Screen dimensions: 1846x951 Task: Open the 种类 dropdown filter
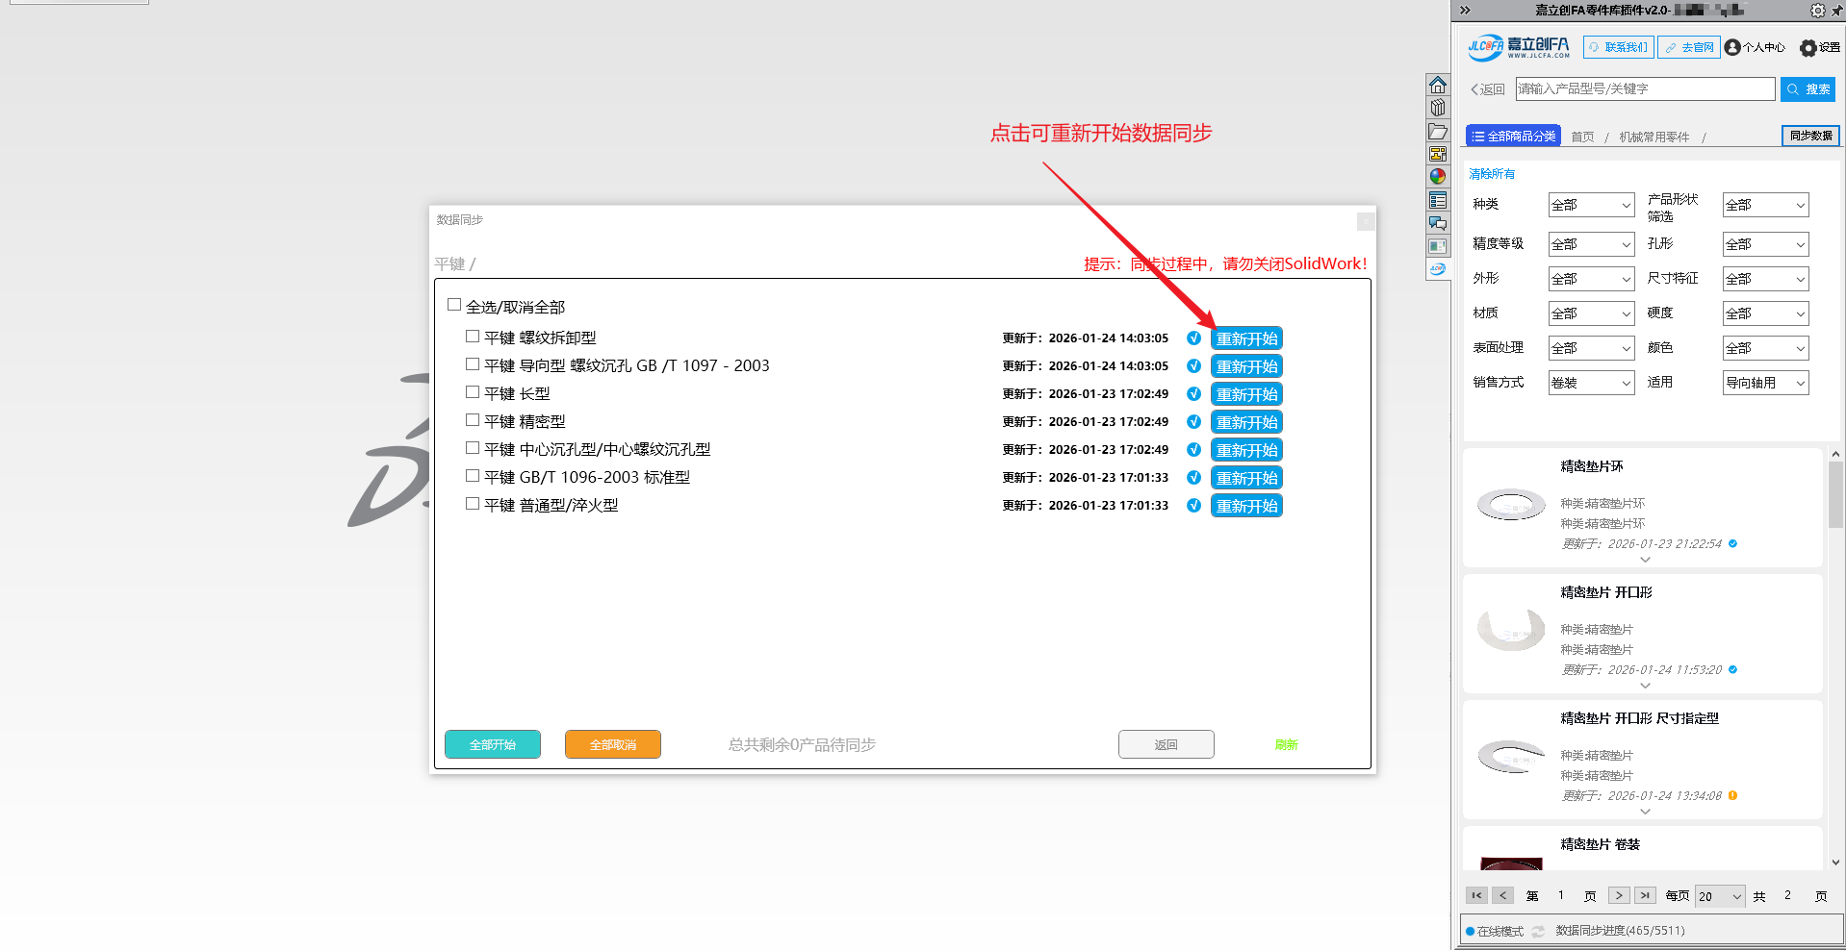click(1591, 205)
